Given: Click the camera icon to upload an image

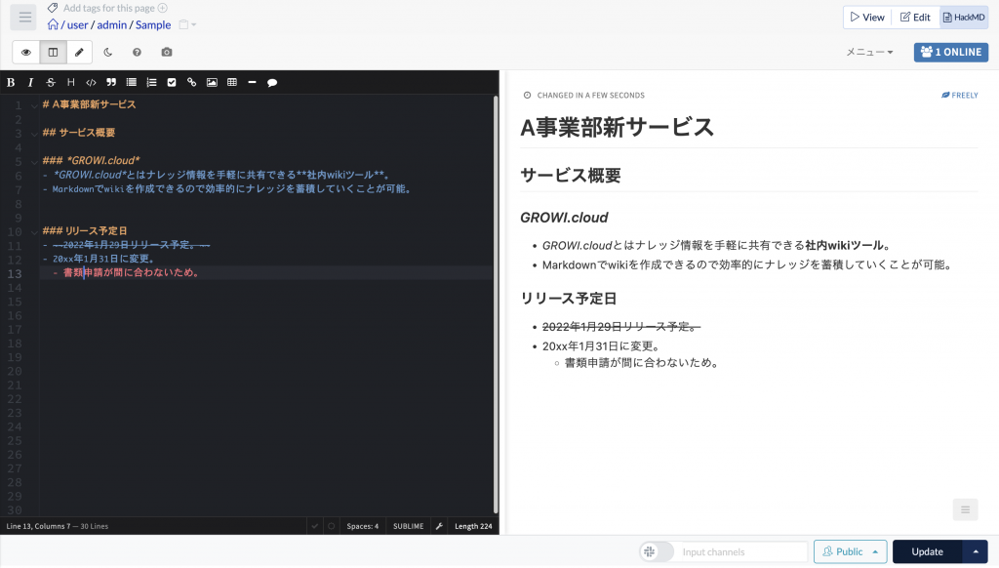Looking at the screenshot, I should pos(167,52).
